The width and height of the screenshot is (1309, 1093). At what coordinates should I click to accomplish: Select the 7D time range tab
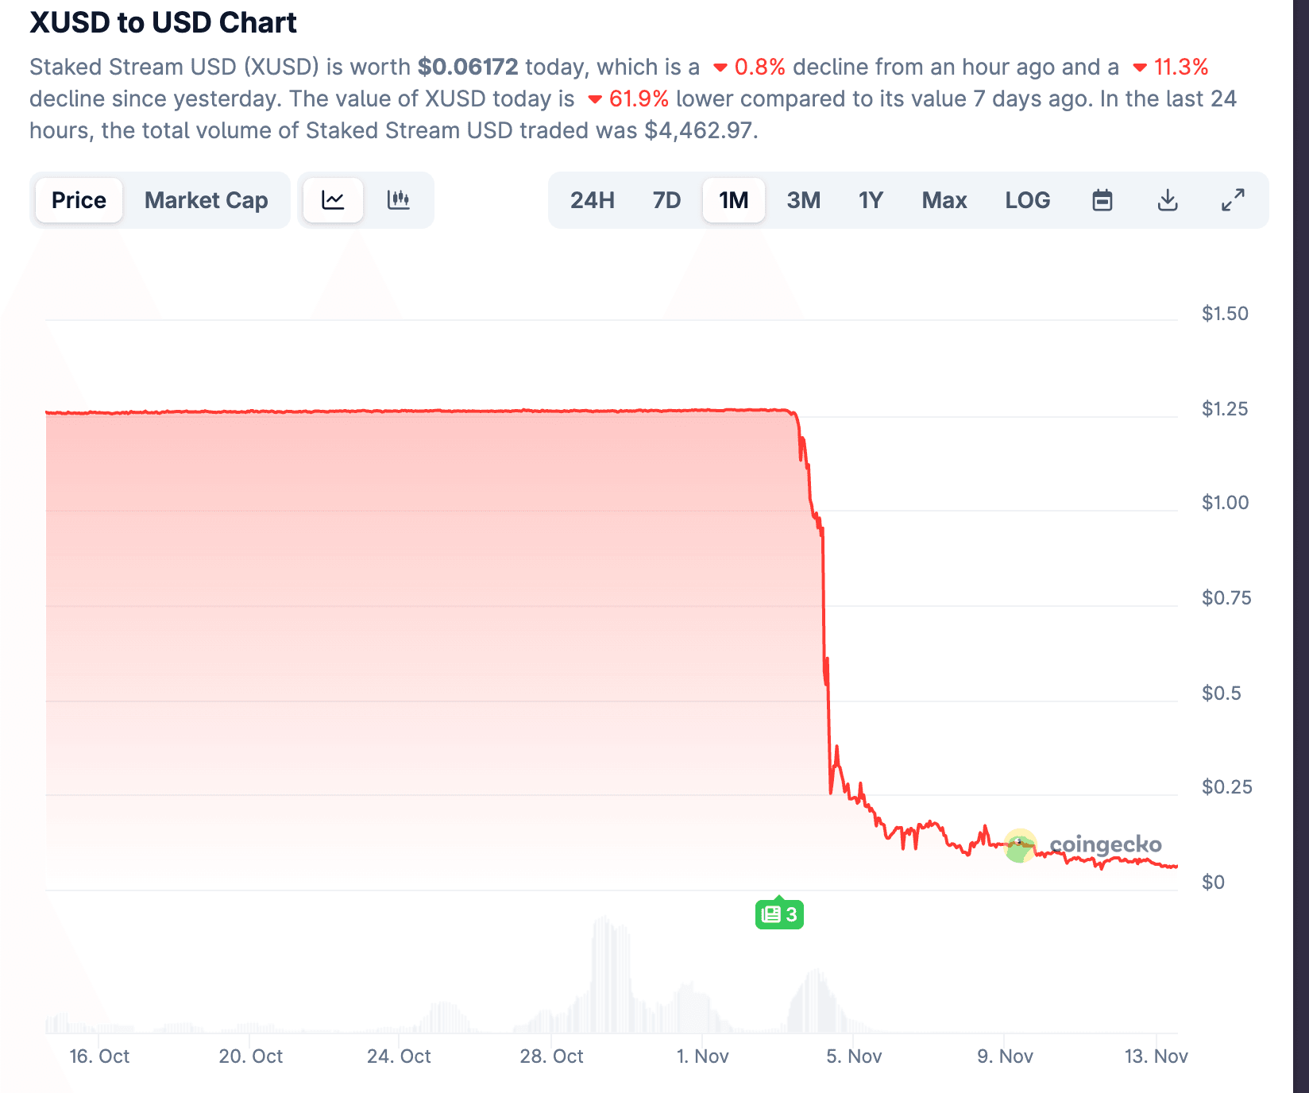(x=666, y=200)
